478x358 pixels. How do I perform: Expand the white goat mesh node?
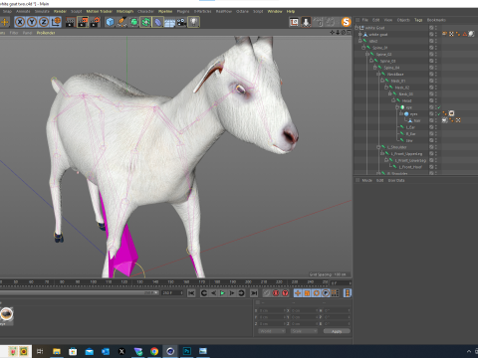point(360,35)
